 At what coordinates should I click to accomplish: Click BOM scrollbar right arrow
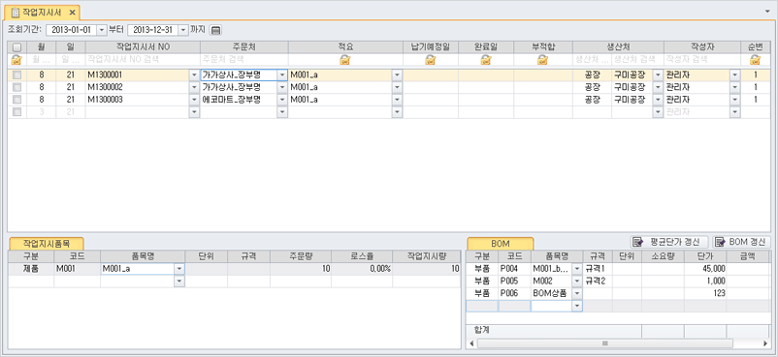[766, 343]
